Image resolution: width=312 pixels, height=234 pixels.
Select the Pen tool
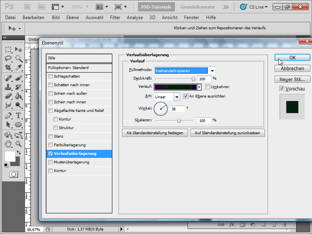(x=8, y=115)
